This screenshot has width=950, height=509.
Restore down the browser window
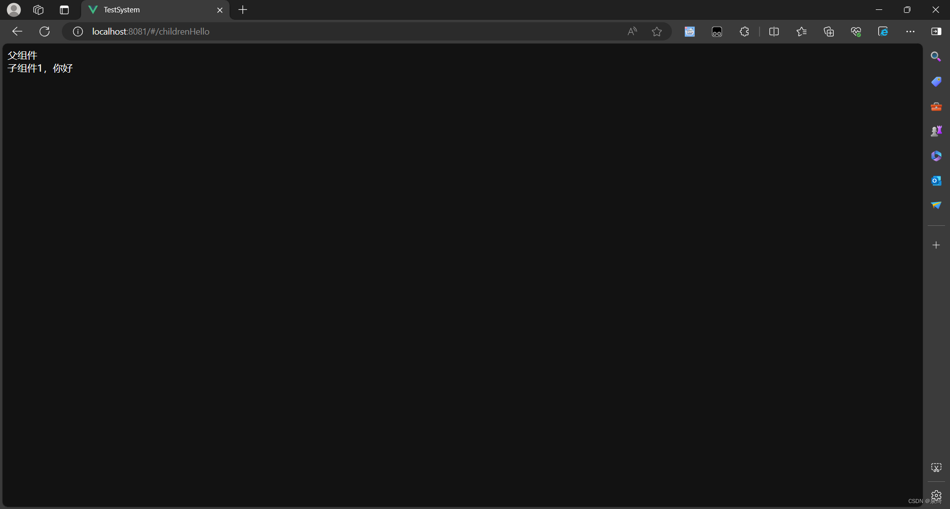(907, 10)
